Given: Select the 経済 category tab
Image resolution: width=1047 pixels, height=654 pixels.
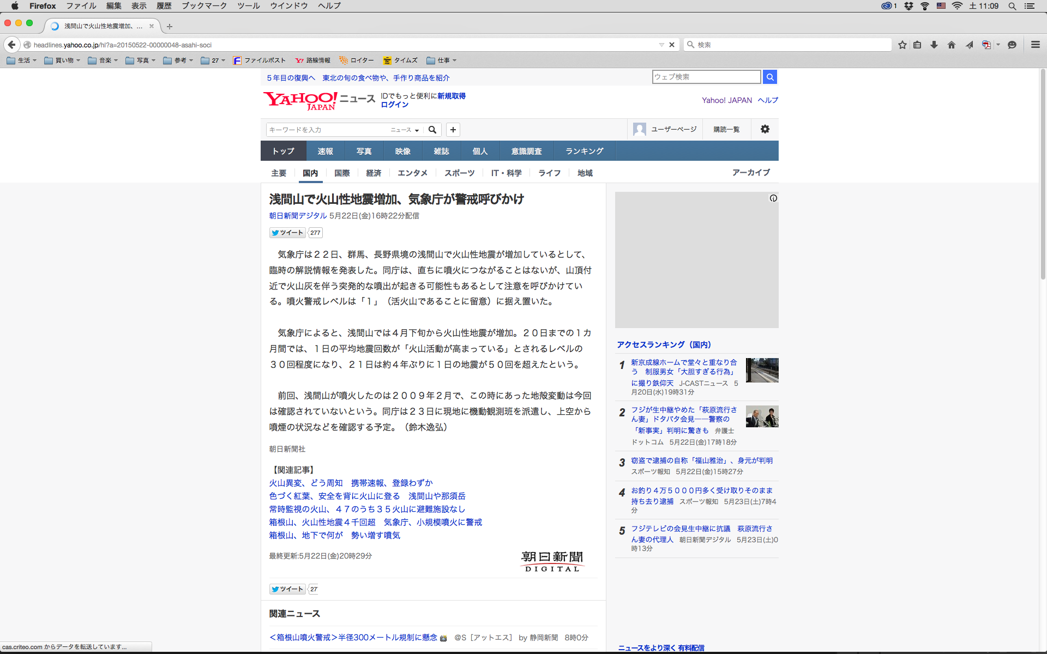Looking at the screenshot, I should [x=374, y=173].
